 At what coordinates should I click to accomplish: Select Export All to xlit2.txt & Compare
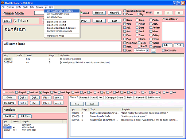[62, 28]
